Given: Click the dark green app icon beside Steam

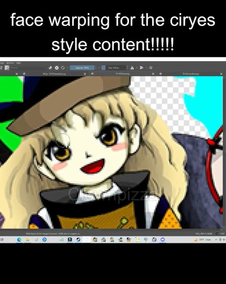Looking at the screenshot, I should [x=70, y=240].
